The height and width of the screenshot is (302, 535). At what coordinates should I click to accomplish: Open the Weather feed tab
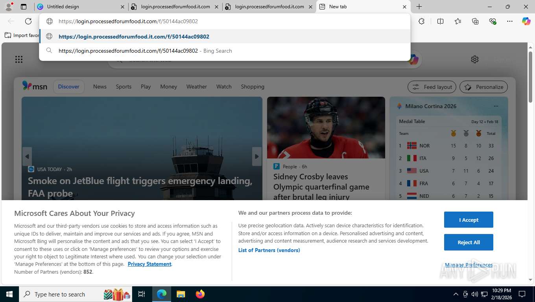coord(197,87)
